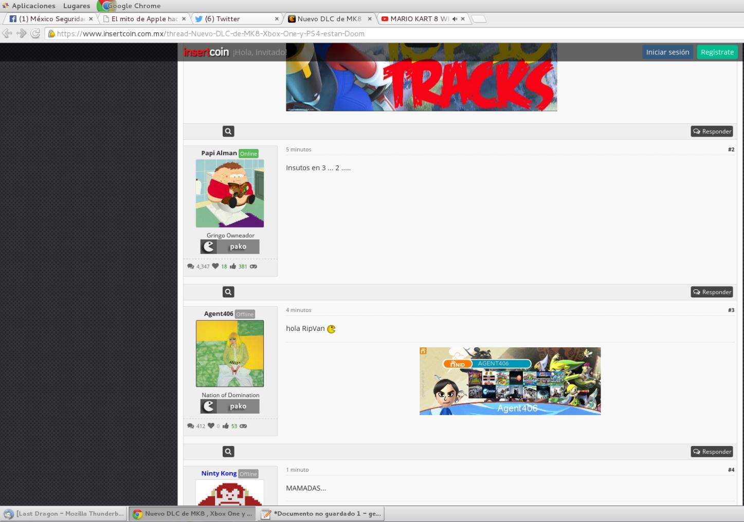This screenshot has width=744, height=522.
Task: Click the Iniciar sesión button
Action: (x=667, y=52)
